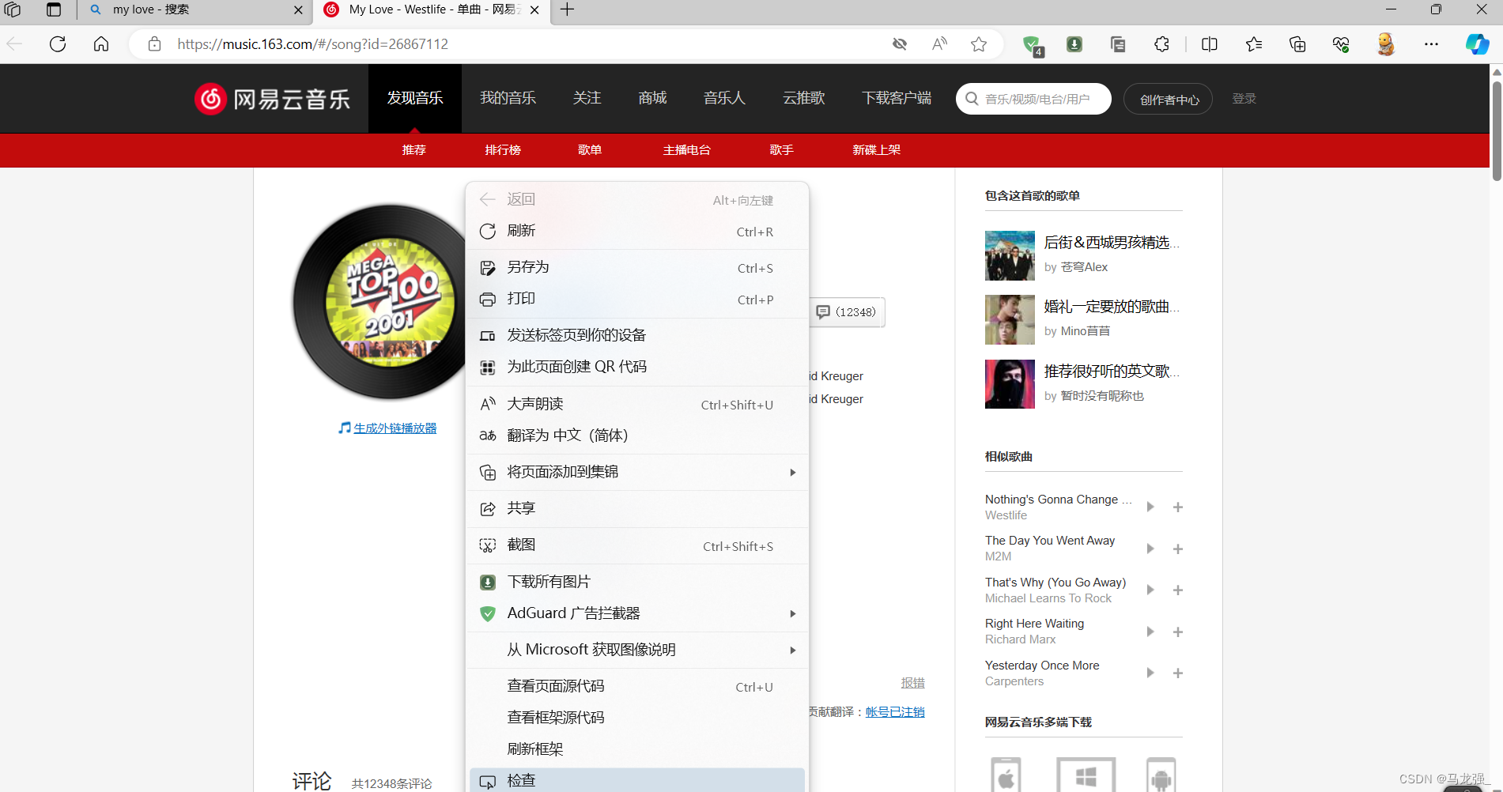Viewport: 1503px width, 792px height.
Task: Click the browser refresh button
Action: click(58, 43)
